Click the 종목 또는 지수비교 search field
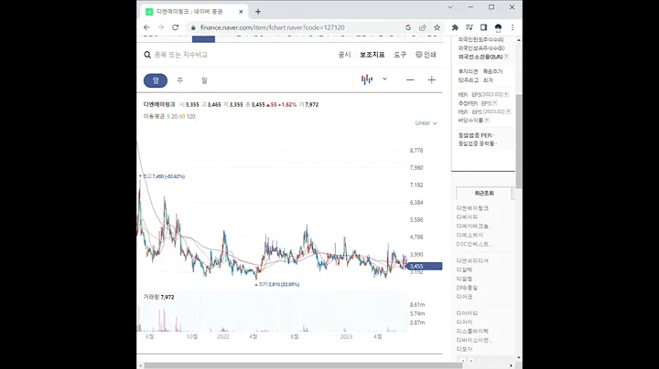 (x=181, y=55)
